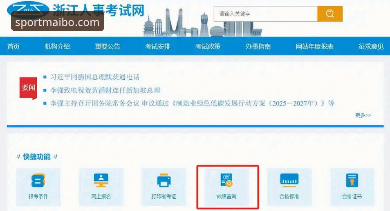The image size is (390, 211).
Task: Open the 重要公告 menu item
Action: coord(108,46)
